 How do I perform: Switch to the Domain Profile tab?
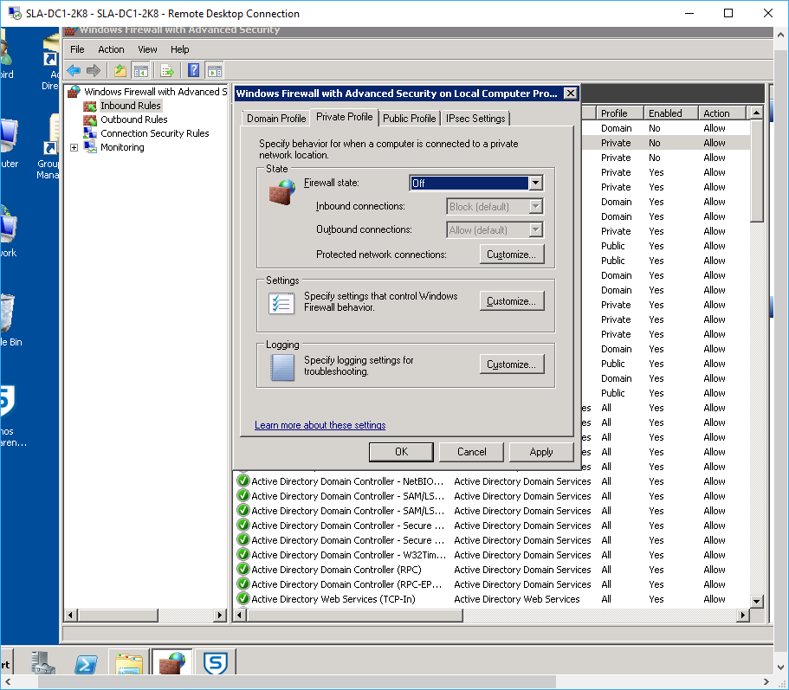(x=275, y=119)
